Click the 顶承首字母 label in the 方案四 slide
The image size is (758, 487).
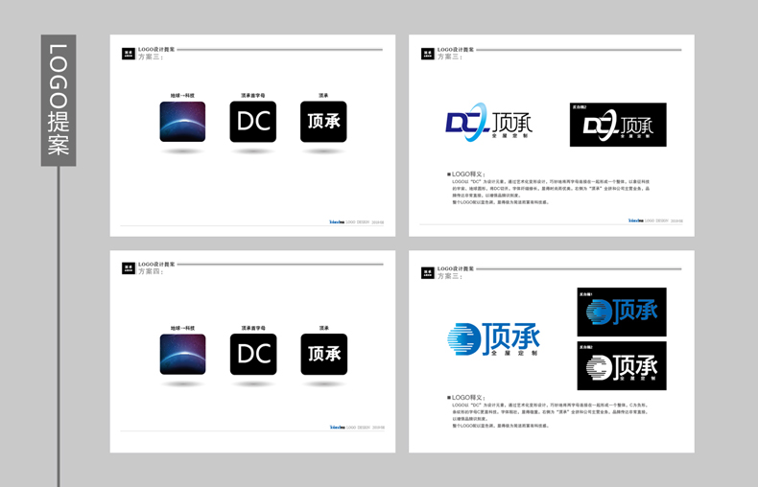point(253,328)
